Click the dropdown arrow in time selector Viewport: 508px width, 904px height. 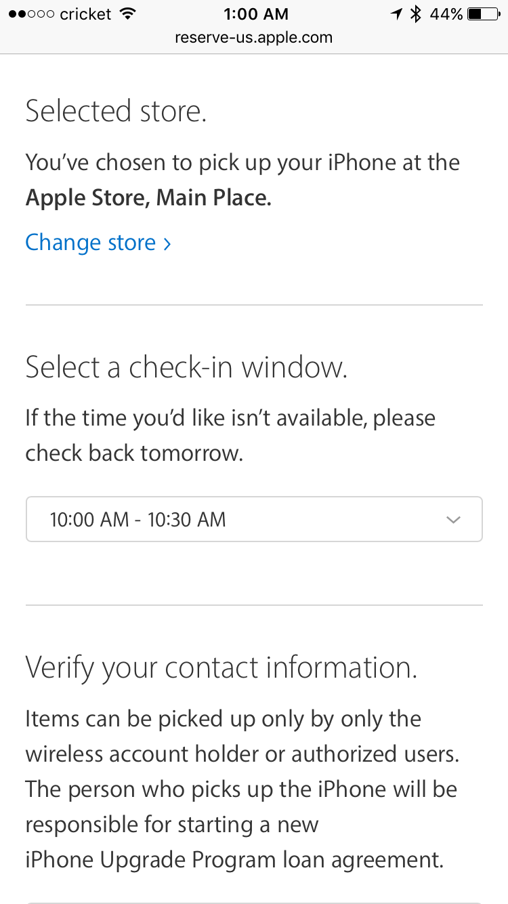(454, 520)
